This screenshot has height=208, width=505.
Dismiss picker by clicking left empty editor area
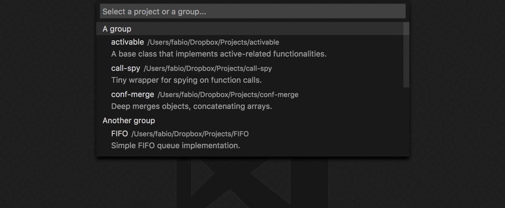(48, 104)
